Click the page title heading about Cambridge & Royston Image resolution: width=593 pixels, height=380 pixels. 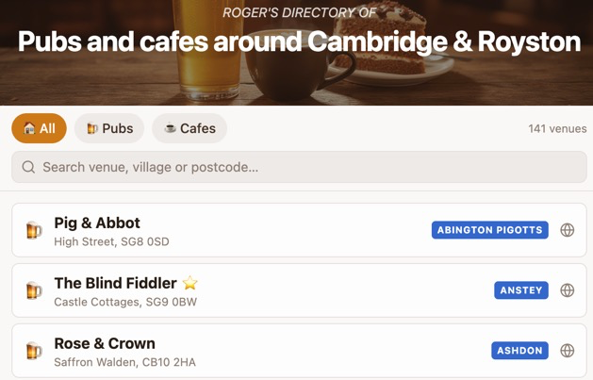(x=299, y=41)
